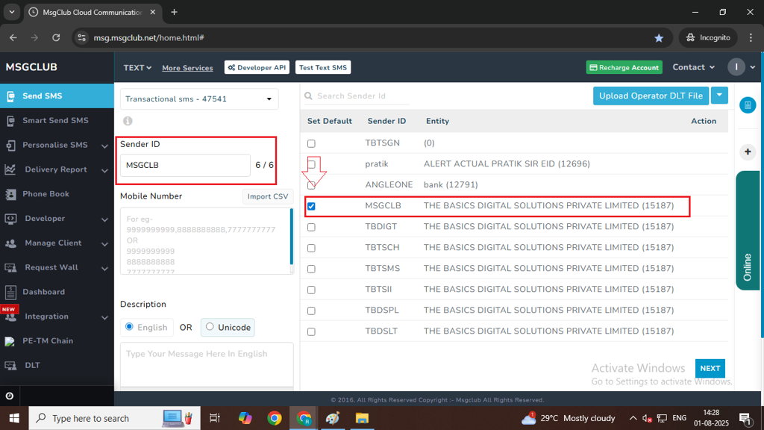Click the search magnifier icon for Sender Id
The width and height of the screenshot is (764, 430).
tap(308, 96)
